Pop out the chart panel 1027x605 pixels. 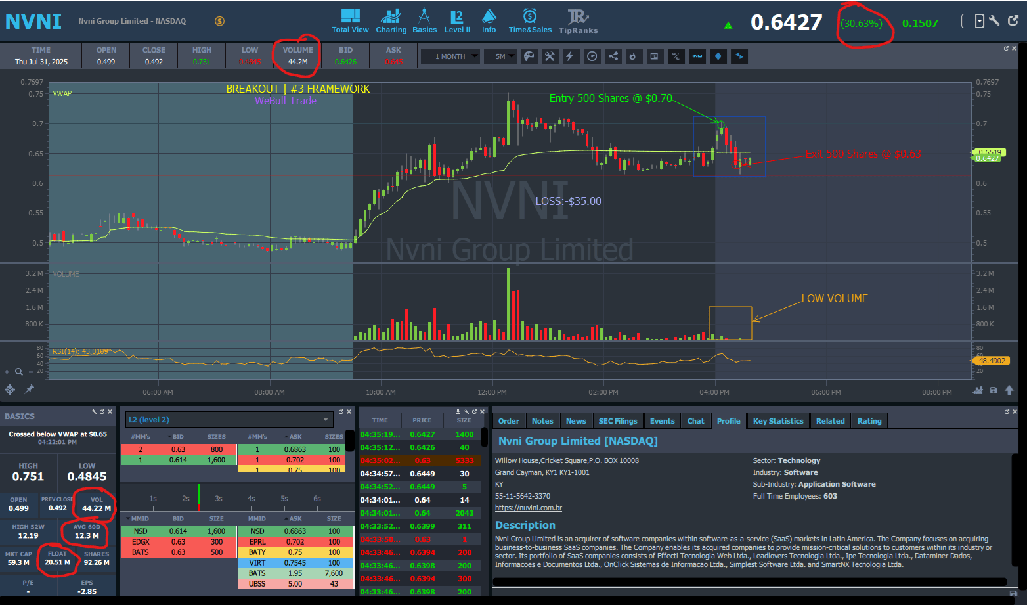point(1006,48)
